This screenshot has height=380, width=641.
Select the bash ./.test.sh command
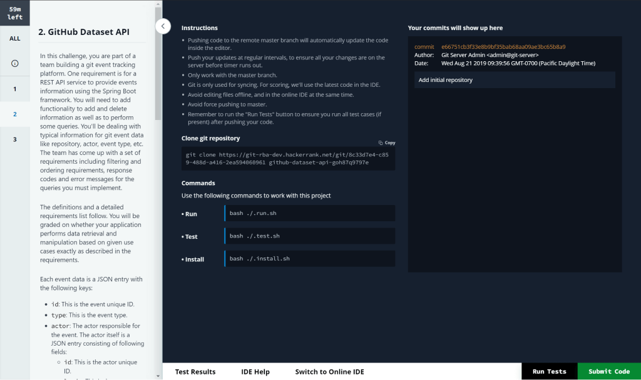[x=310, y=236]
